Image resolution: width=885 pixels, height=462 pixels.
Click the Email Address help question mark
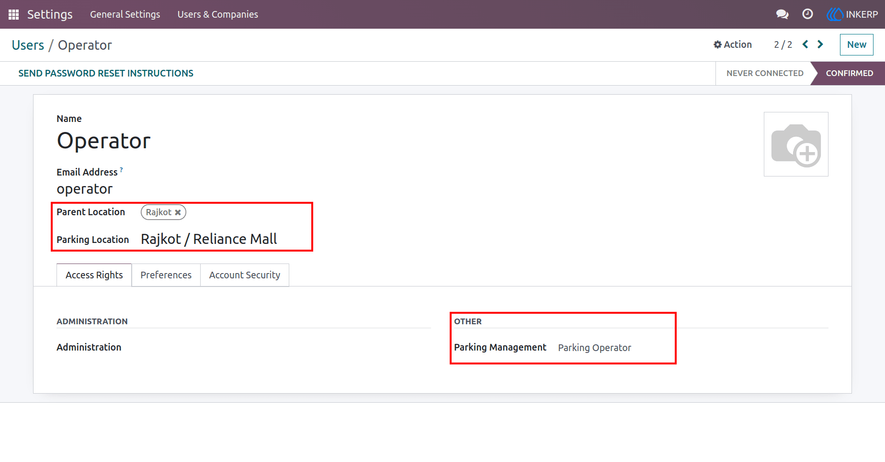[121, 169]
